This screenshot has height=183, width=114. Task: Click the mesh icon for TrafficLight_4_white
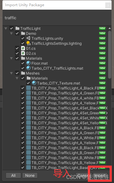point(28,98)
